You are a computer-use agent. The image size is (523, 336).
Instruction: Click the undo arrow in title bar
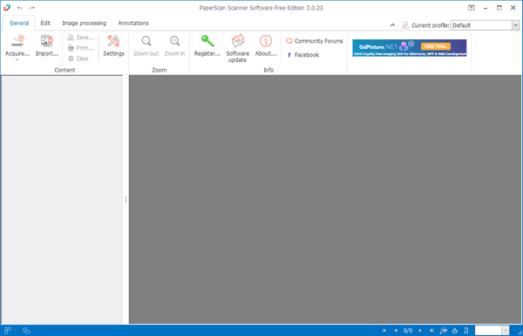(x=20, y=8)
